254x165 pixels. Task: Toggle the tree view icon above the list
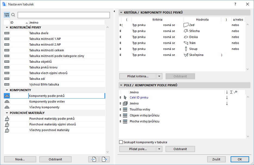click(7, 15)
